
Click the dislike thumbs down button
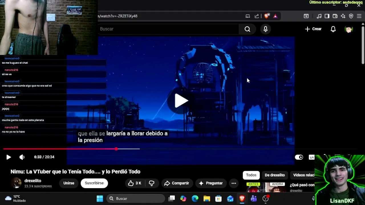[x=152, y=183]
